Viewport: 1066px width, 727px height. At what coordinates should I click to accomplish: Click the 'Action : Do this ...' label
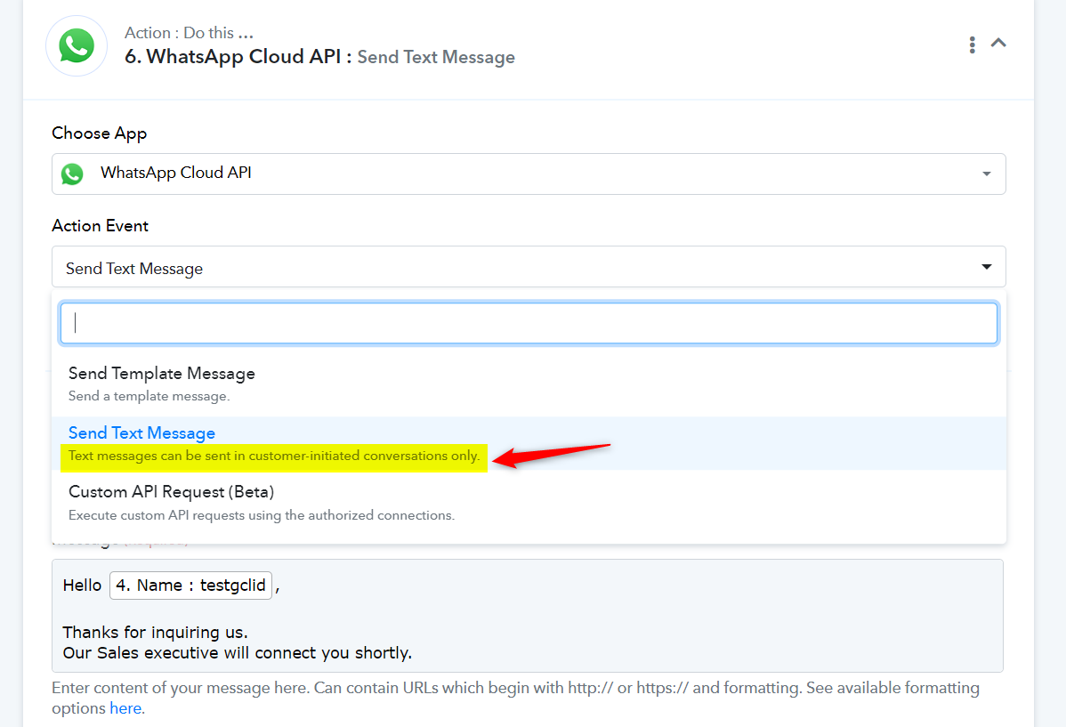coord(189,33)
